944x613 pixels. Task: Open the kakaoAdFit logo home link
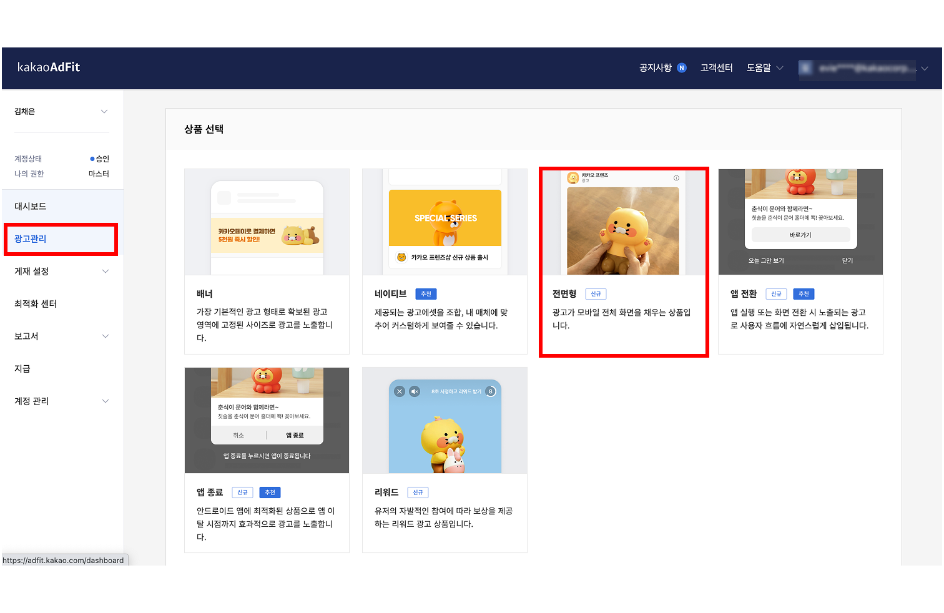(x=49, y=67)
